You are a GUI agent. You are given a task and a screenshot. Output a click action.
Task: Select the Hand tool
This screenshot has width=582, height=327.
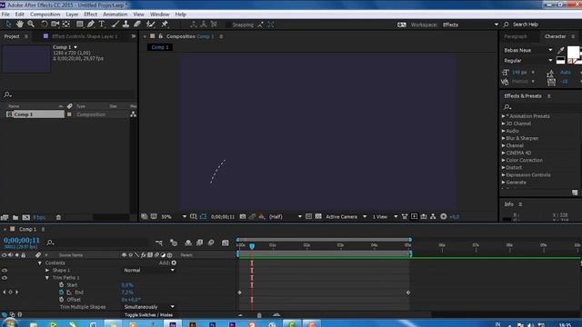pos(20,25)
